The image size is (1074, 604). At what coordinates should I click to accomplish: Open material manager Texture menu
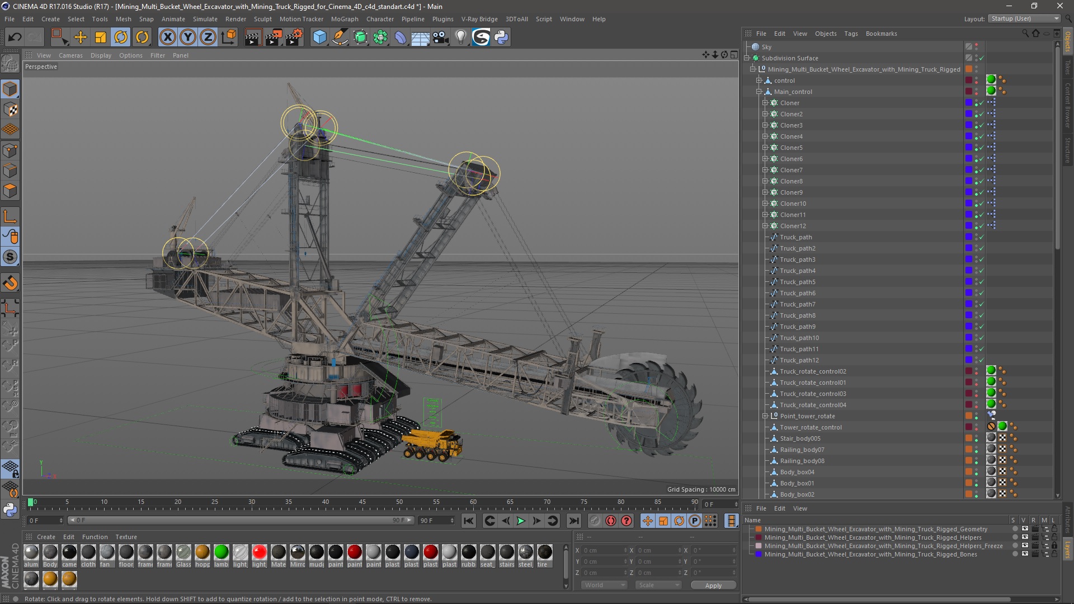[126, 537]
